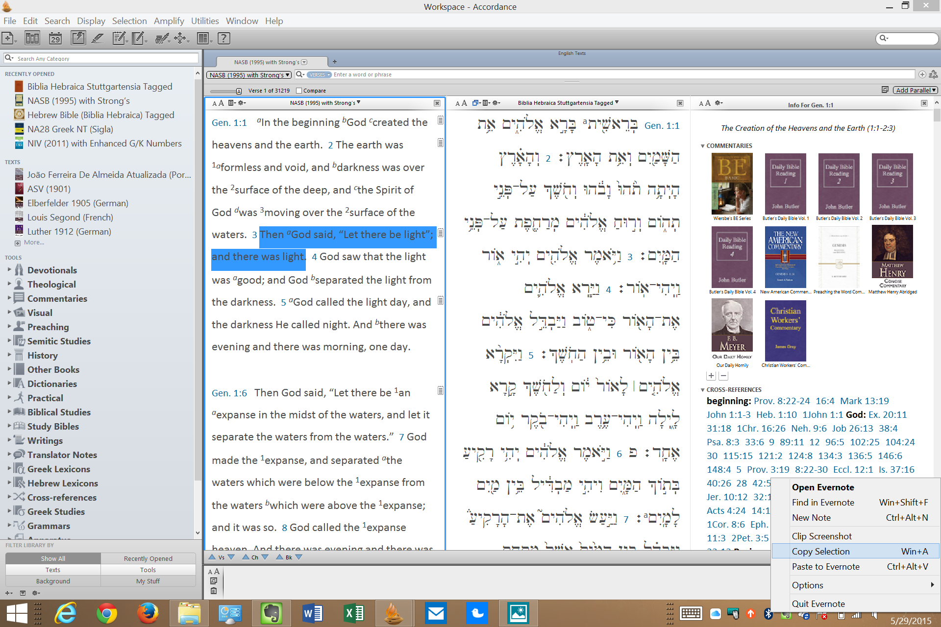The image size is (941, 627).
Task: Enable the Compare checkbox
Action: 299,91
